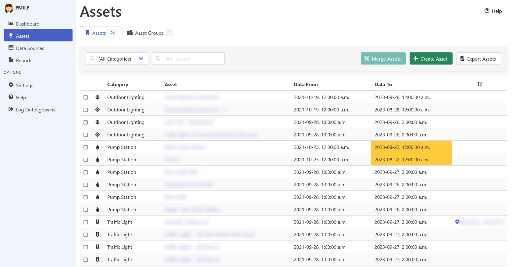
Task: Click the Merge Assets button
Action: (x=383, y=58)
